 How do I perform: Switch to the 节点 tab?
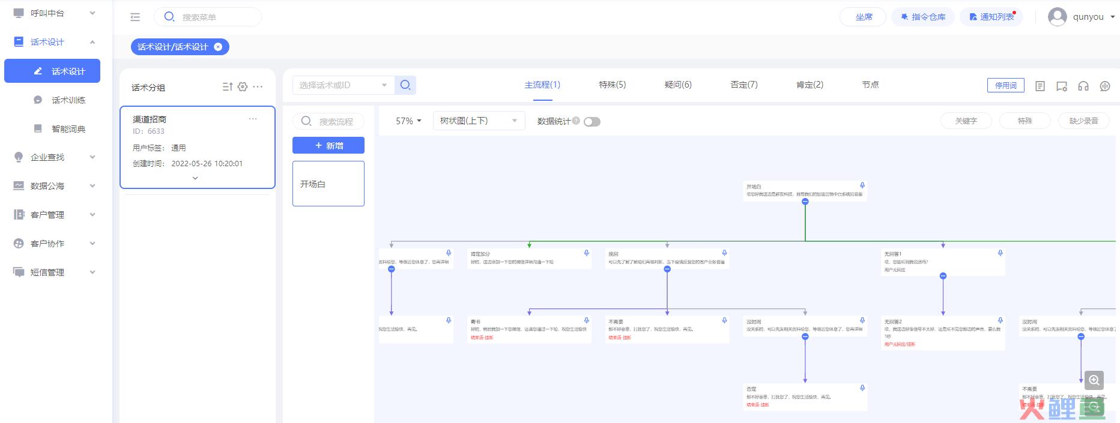pyautogui.click(x=870, y=85)
